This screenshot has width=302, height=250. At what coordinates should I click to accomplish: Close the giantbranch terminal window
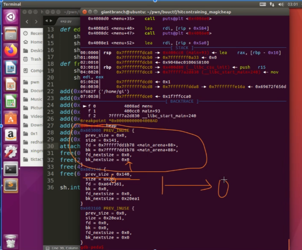84,12
